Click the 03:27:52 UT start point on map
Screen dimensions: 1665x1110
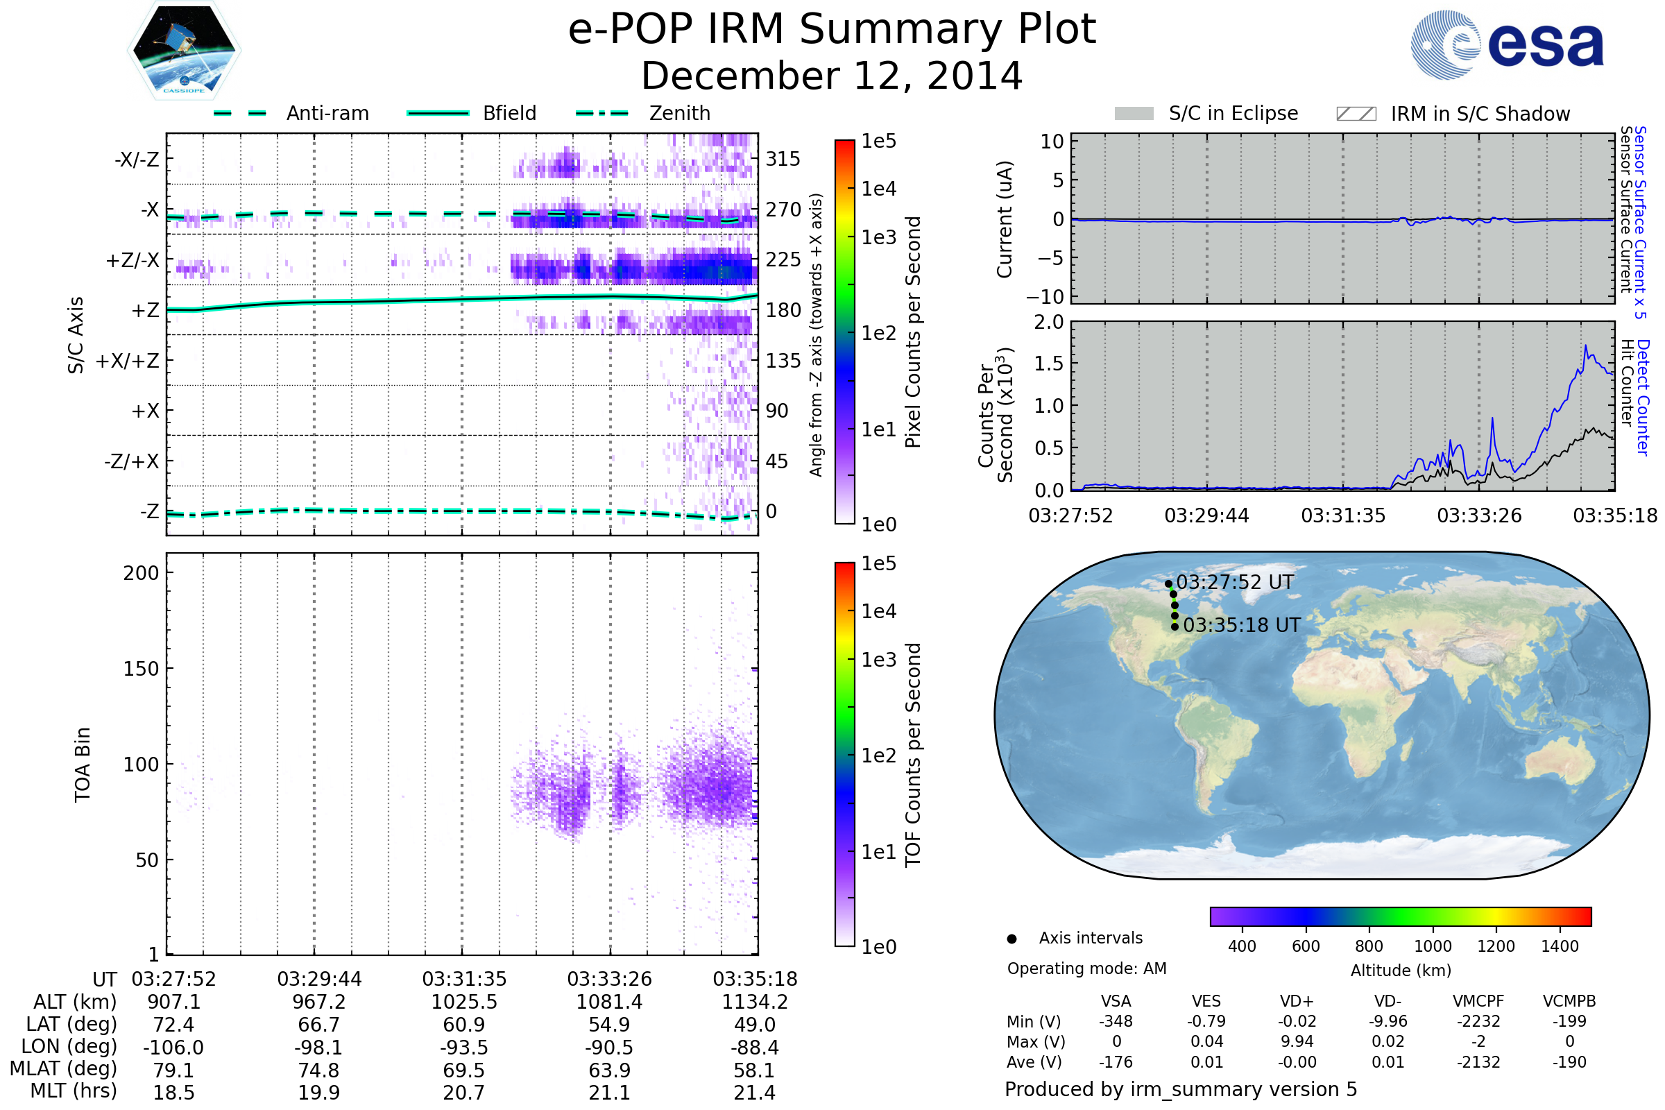coord(1168,584)
